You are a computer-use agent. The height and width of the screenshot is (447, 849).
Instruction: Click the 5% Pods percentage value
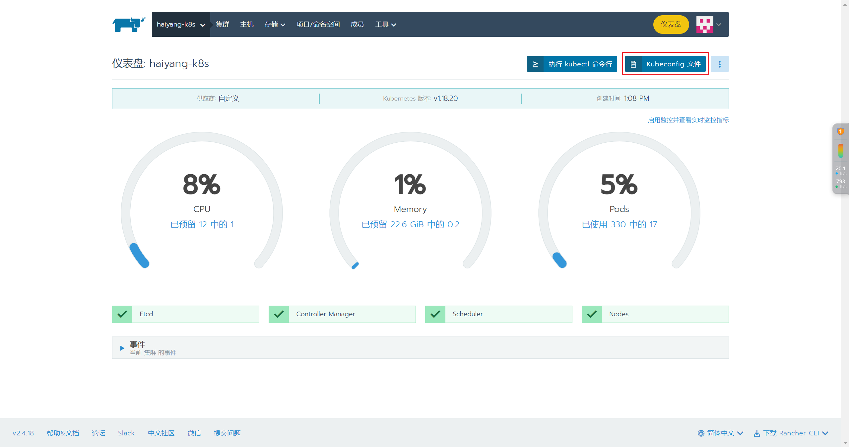click(x=619, y=185)
